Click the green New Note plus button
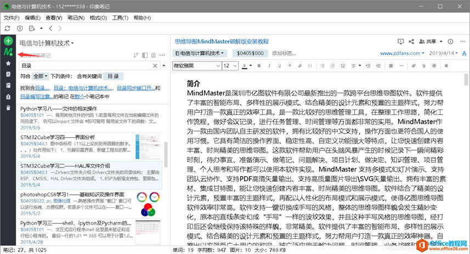Screen dimensions: 470x254 [8, 41]
